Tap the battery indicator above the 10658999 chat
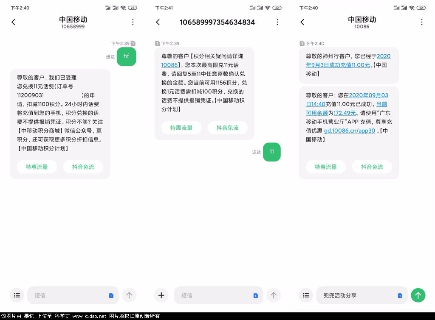Screen dimensions: 435x320 point(133,8)
